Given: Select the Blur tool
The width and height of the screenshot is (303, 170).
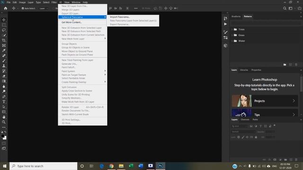Looking at the screenshot, I should coord(4,86).
